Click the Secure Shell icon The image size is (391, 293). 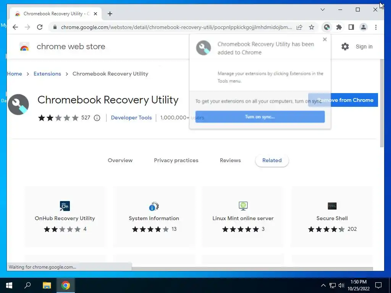click(332, 206)
